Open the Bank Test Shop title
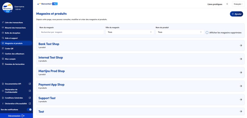247x118 pixels. [x=49, y=44]
